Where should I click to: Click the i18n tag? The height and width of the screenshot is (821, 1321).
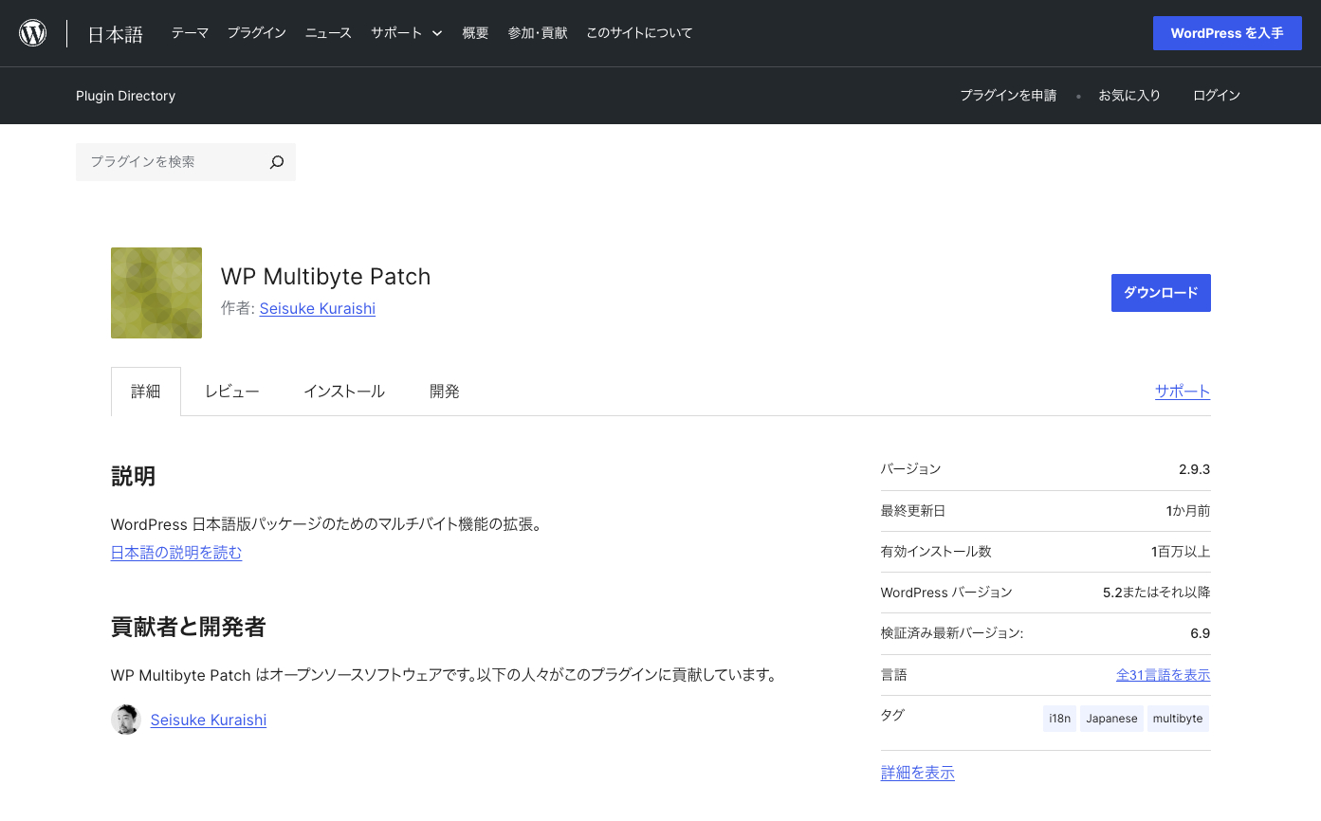coord(1059,719)
